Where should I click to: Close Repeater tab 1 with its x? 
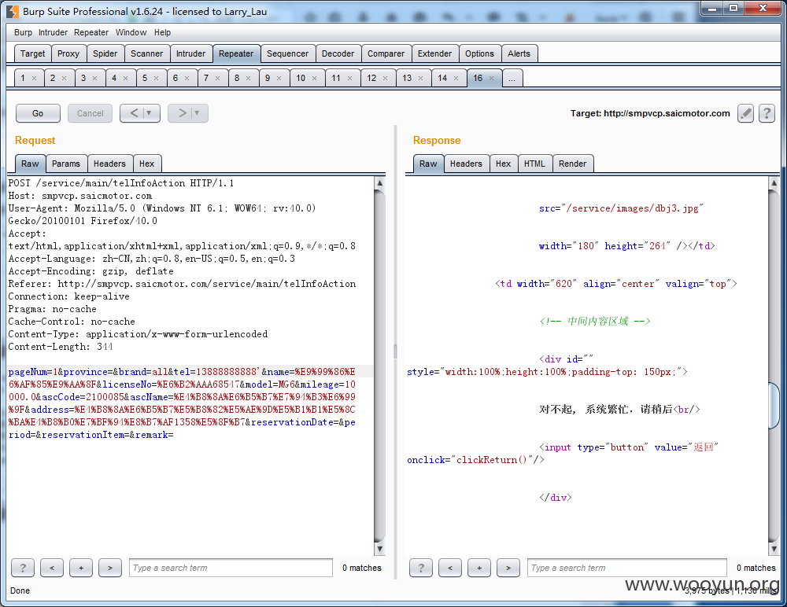(x=34, y=79)
